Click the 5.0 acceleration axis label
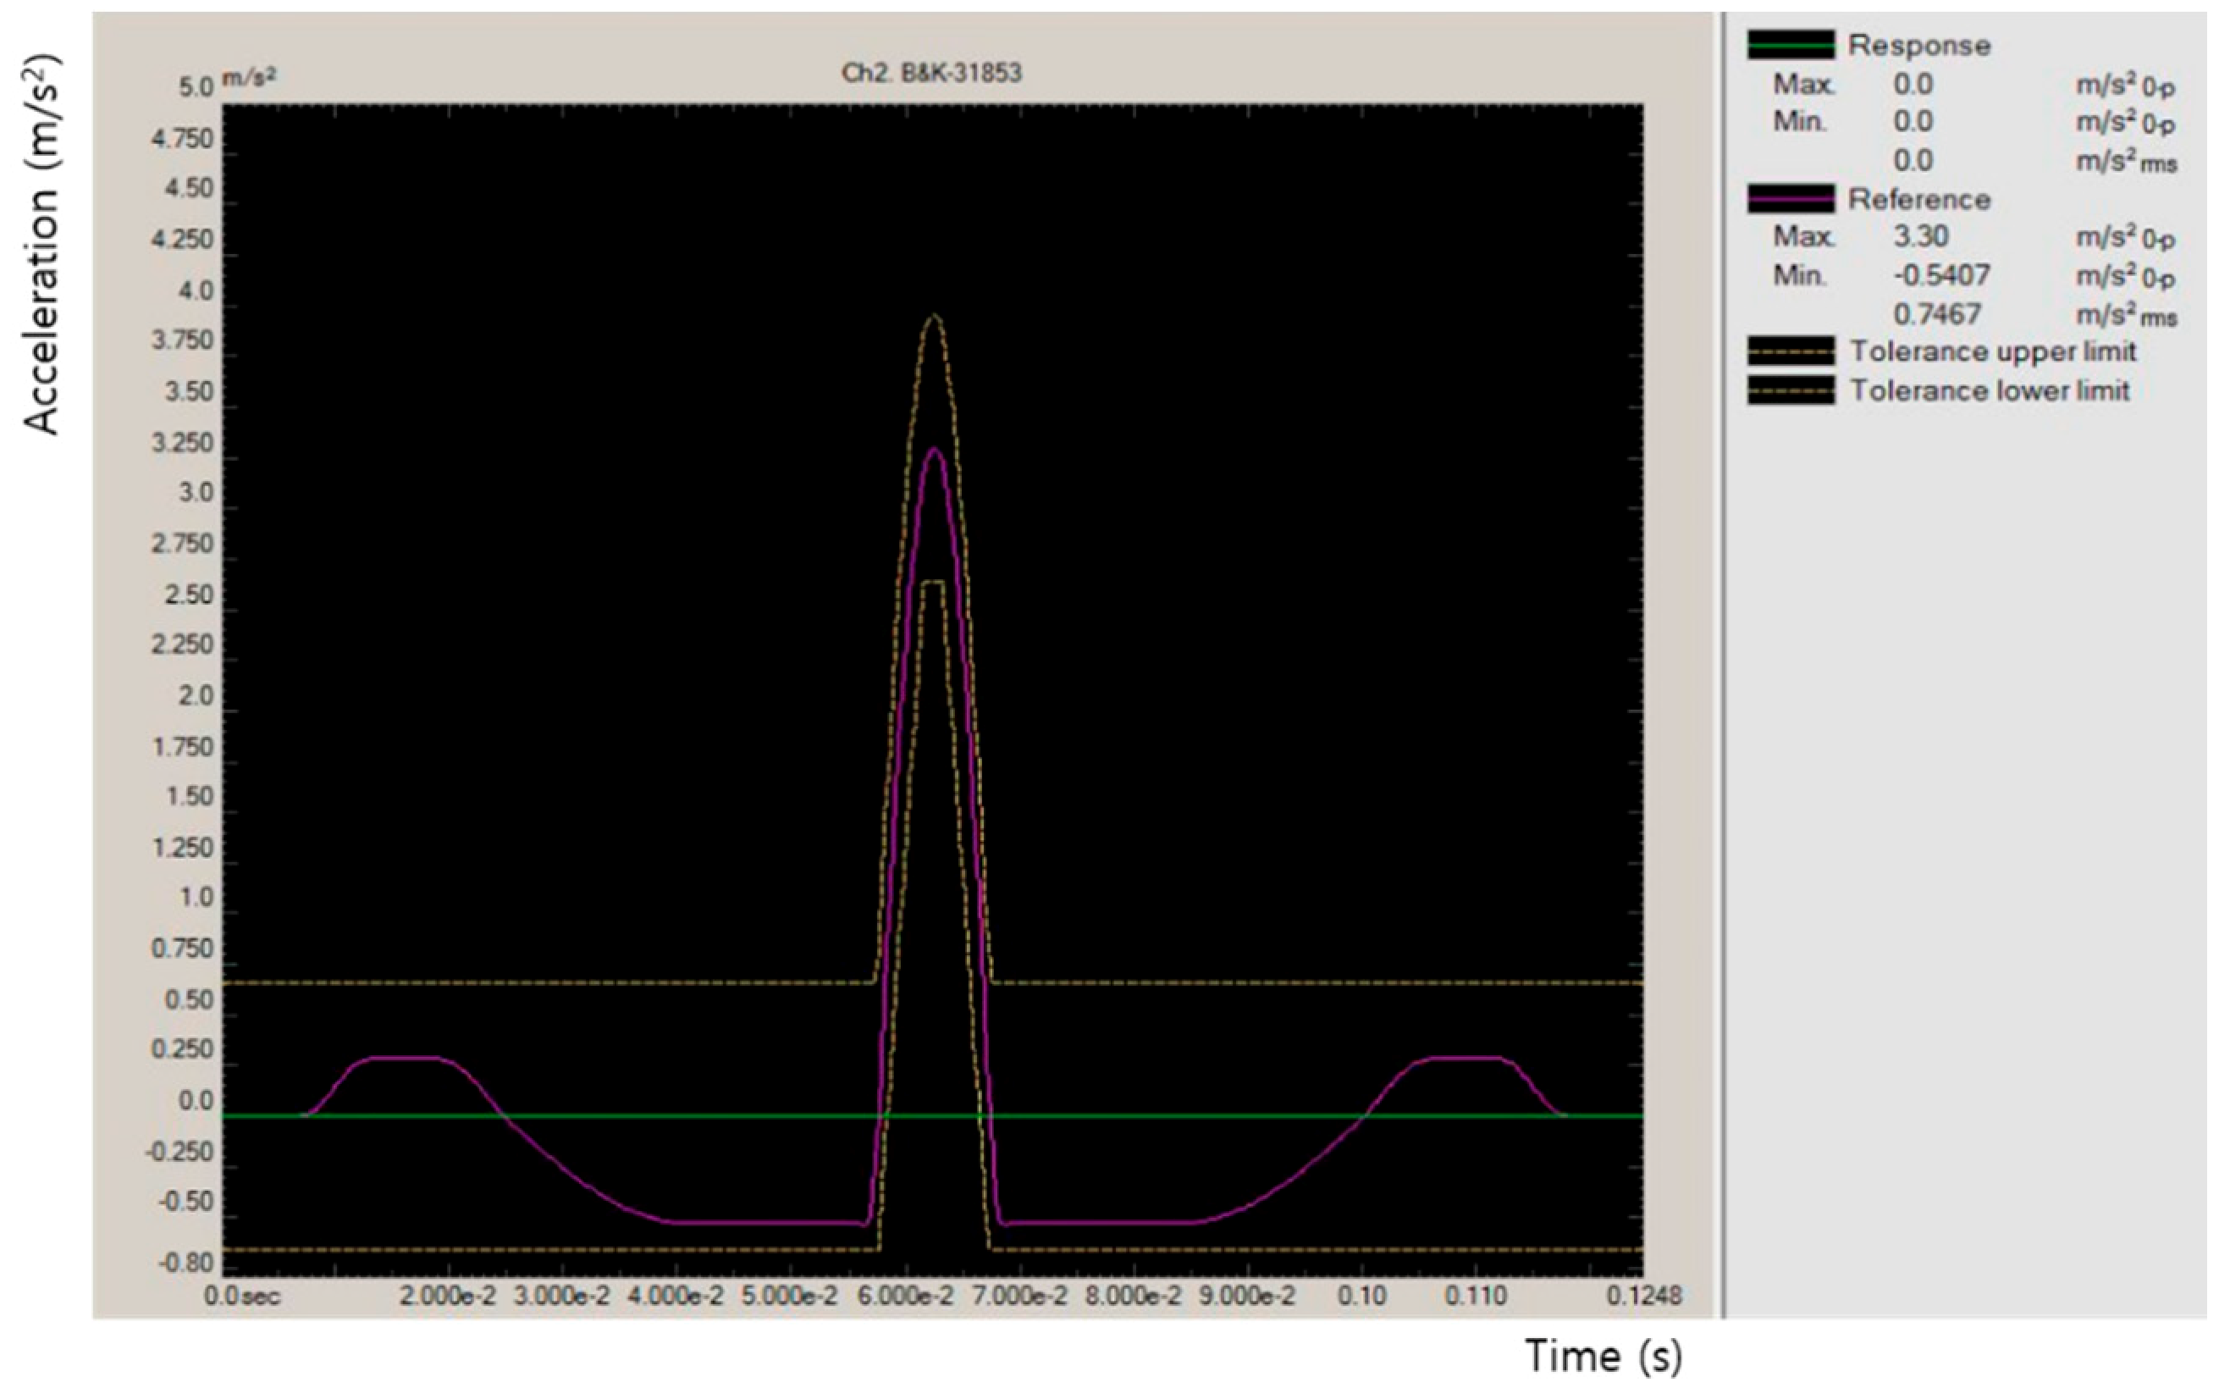This screenshot has width=2219, height=1388. (196, 88)
